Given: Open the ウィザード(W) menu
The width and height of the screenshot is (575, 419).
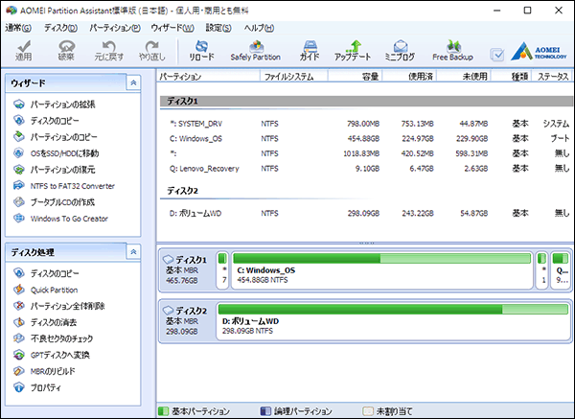Looking at the screenshot, I should point(172,28).
